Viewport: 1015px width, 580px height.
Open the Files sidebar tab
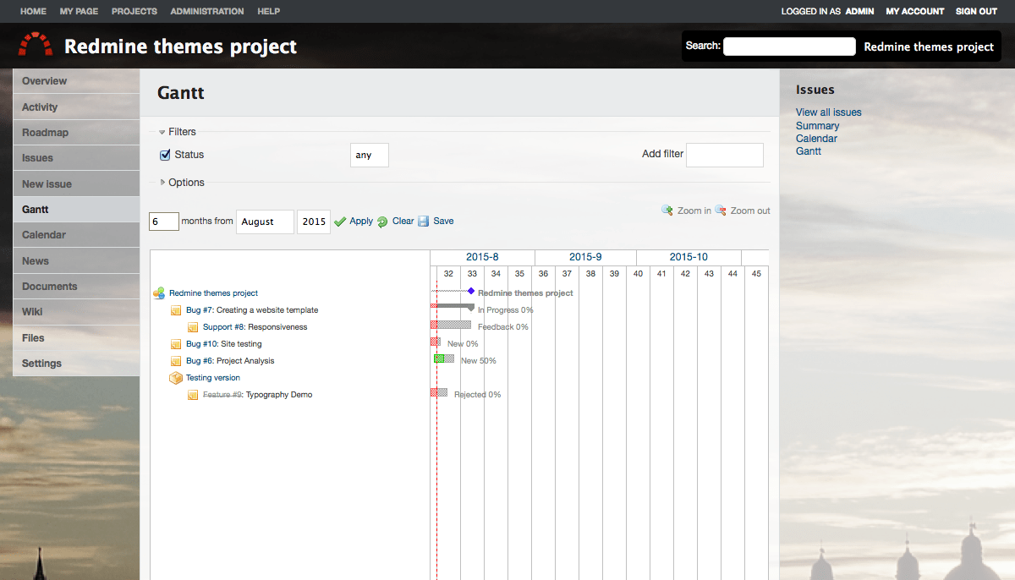click(76, 338)
